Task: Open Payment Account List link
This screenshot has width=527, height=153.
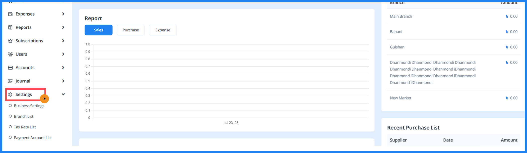Action: tap(33, 138)
